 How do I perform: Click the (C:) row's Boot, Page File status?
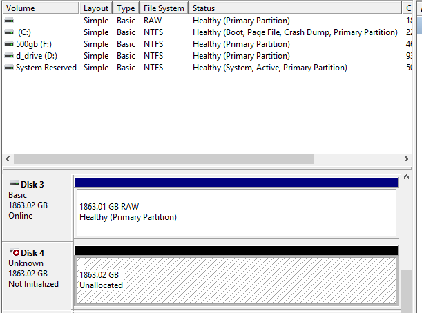[x=295, y=32]
